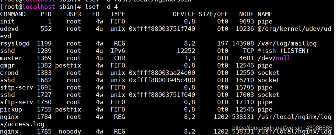Click PID 1691 of sftp-serv
Image resolution: width=336 pixels, height=135 pixels.
[45, 88]
